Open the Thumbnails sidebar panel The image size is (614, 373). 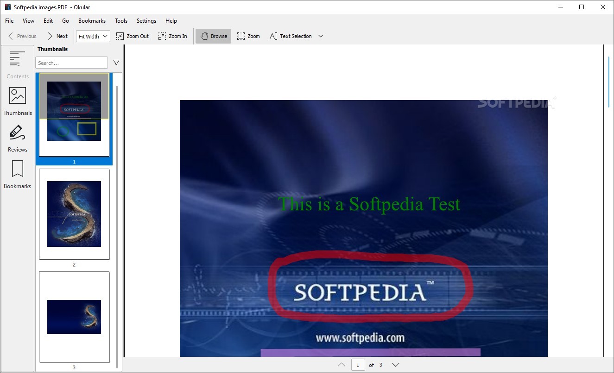(x=18, y=101)
